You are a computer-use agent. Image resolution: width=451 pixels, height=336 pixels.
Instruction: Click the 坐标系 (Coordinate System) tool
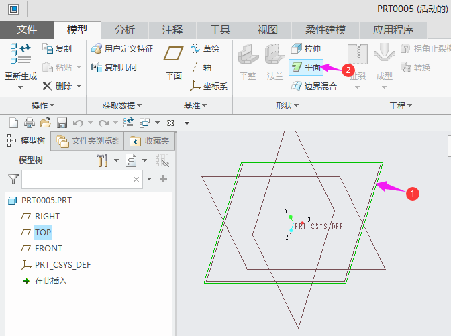pos(209,86)
